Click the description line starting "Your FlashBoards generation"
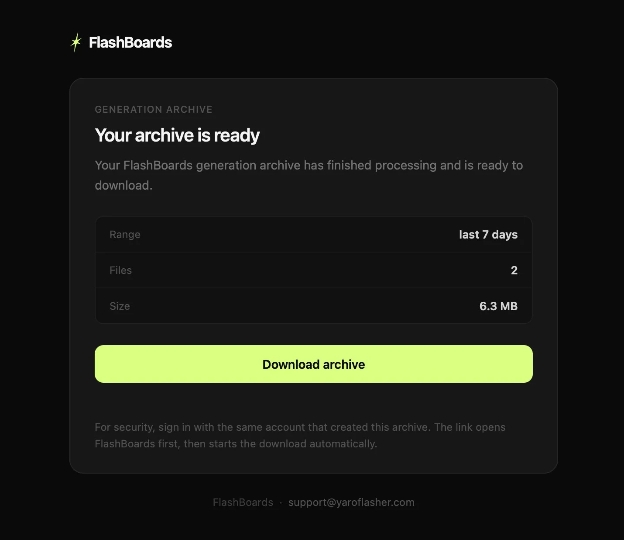 tap(309, 165)
